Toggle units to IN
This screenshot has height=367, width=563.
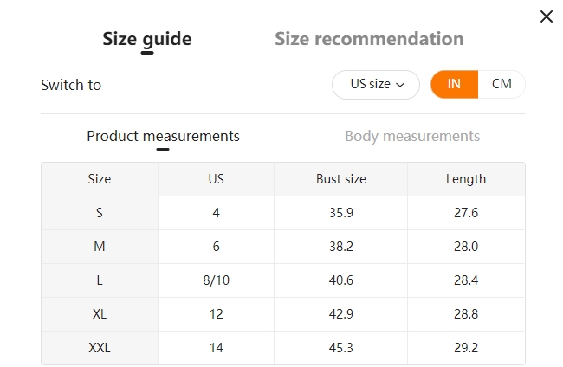[454, 84]
